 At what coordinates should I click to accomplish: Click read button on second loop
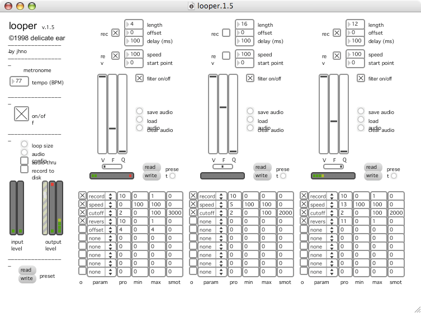tap(262, 167)
